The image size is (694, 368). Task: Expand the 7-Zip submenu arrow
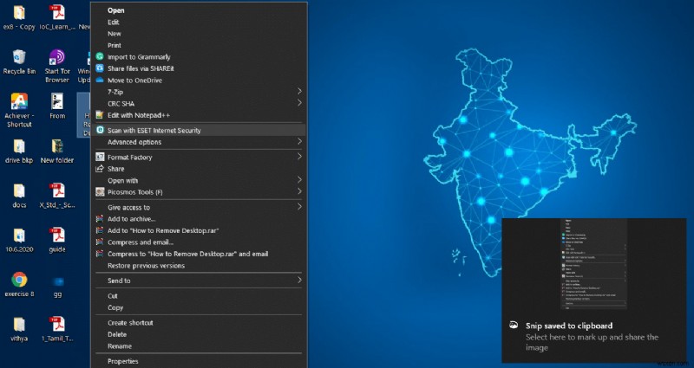pyautogui.click(x=299, y=92)
